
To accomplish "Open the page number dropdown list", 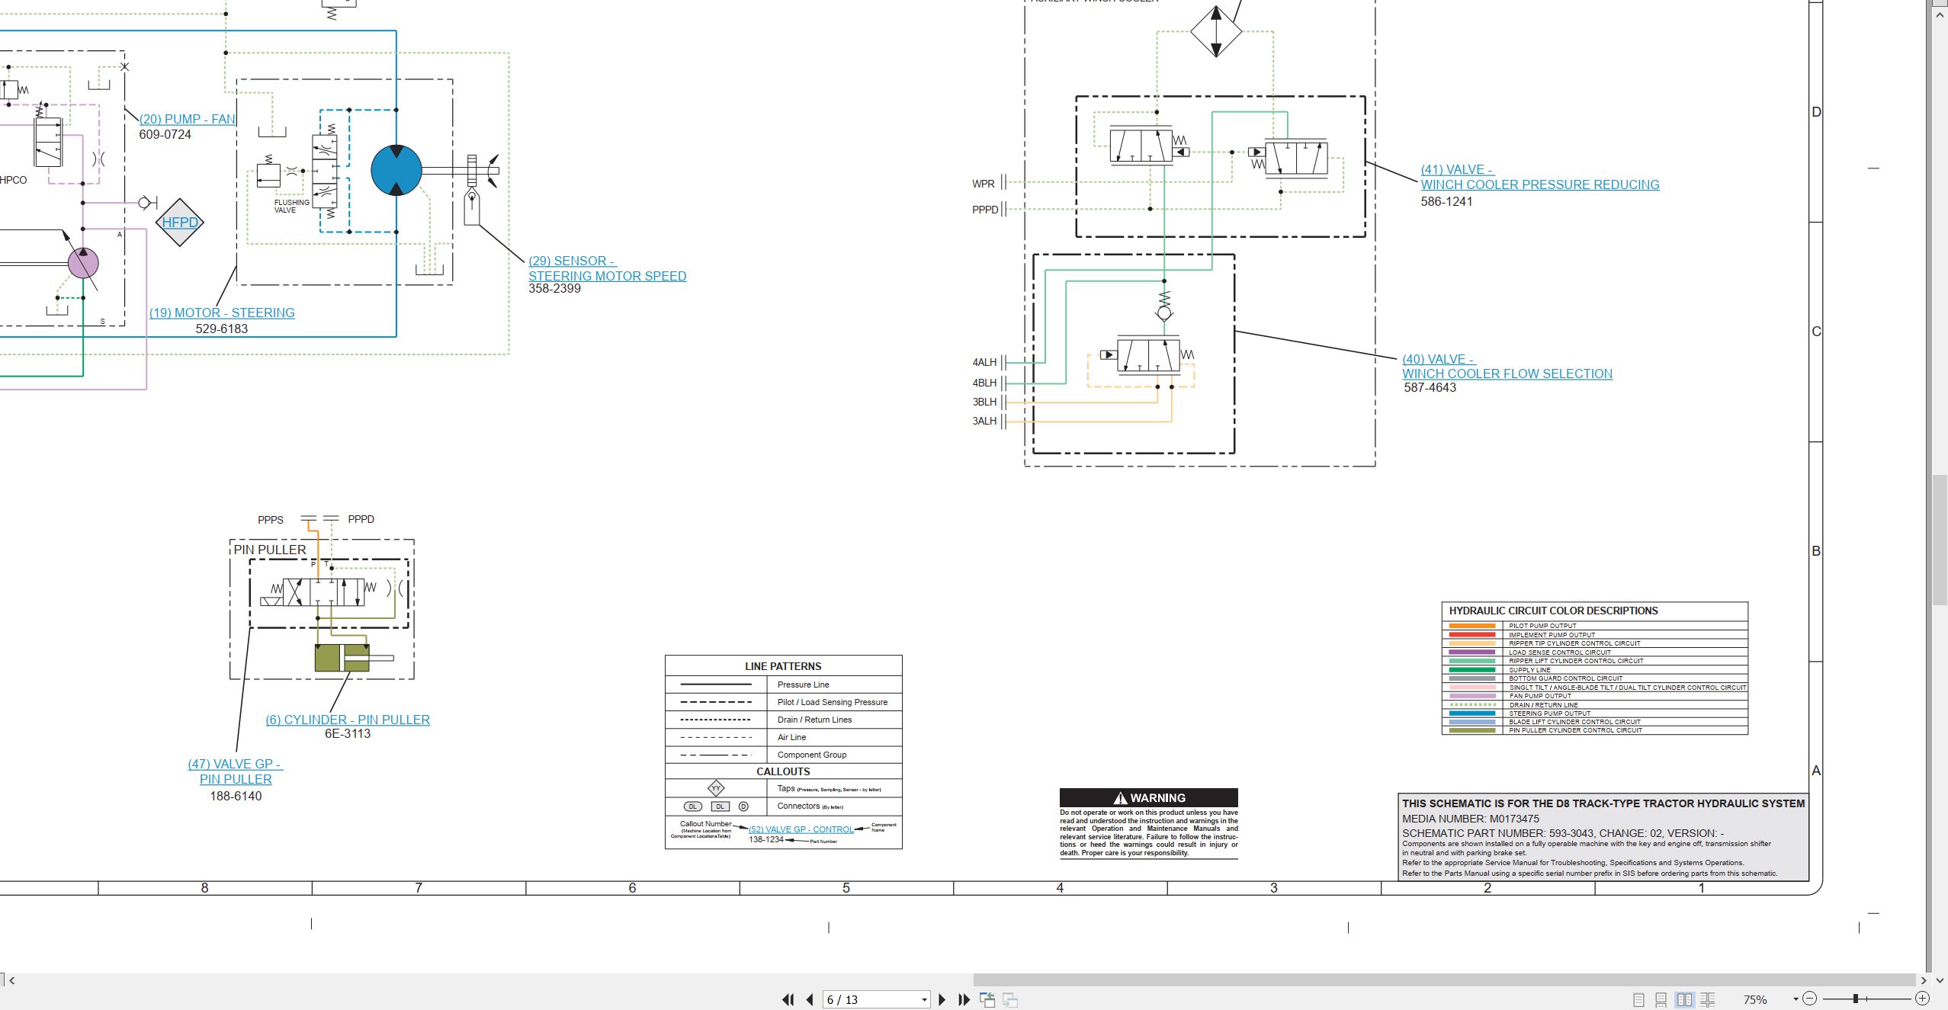I will (924, 999).
